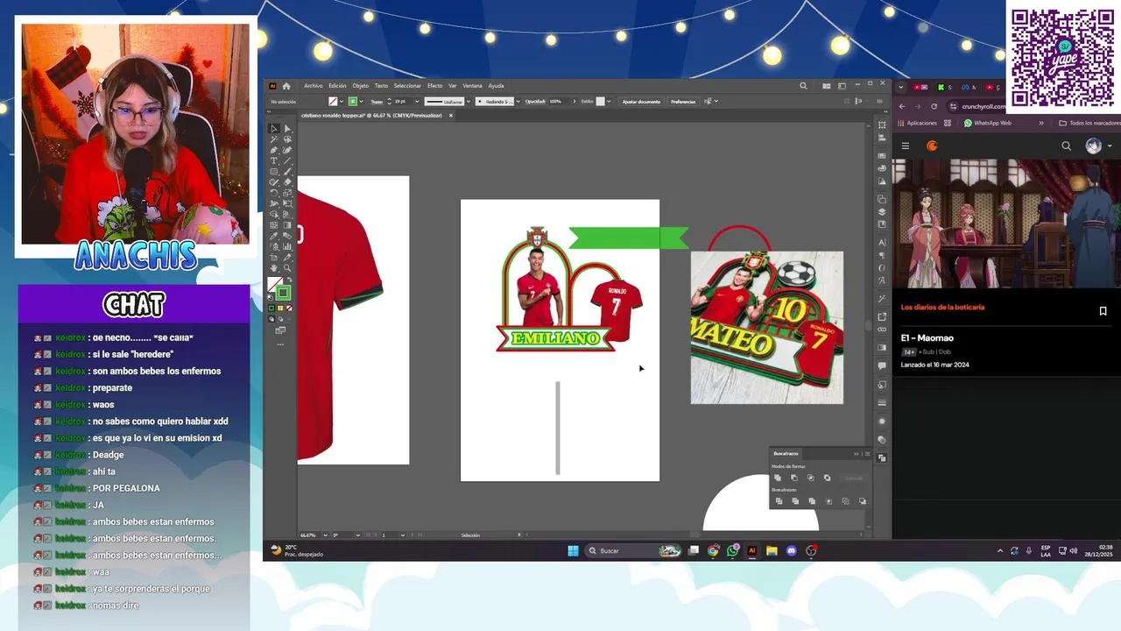
Task: Open Illustrator search magnifier
Action: pyautogui.click(x=803, y=86)
